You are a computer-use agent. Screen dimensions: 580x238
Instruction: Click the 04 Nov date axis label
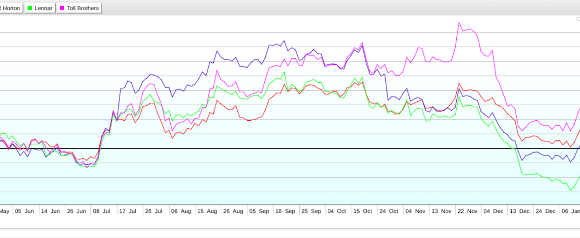415,211
